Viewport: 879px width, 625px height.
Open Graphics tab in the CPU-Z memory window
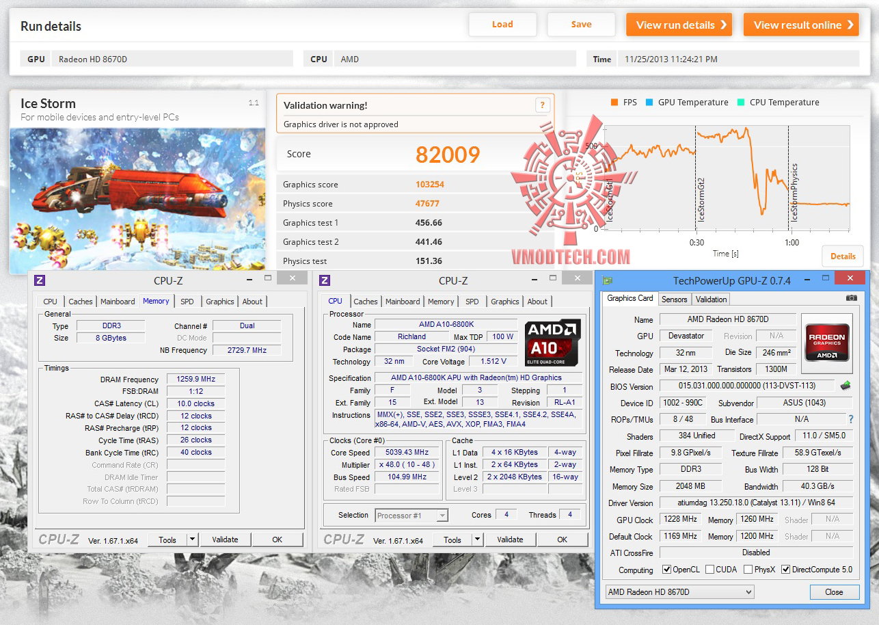point(220,302)
